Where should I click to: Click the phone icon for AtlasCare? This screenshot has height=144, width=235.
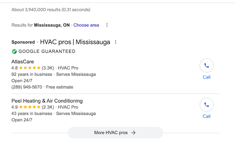click(x=207, y=65)
